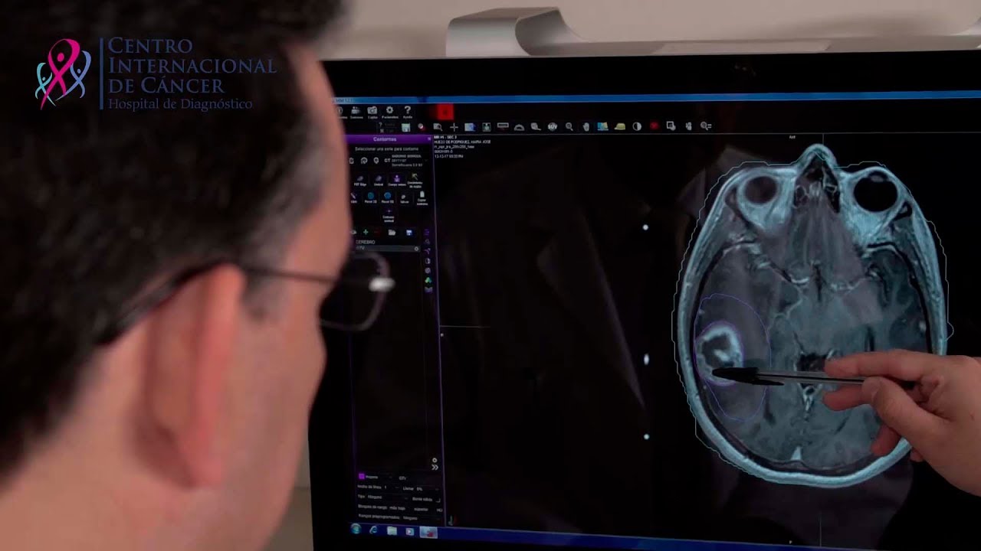Open the purple contour color swatch
This screenshot has width=981, height=551.
[x=362, y=476]
